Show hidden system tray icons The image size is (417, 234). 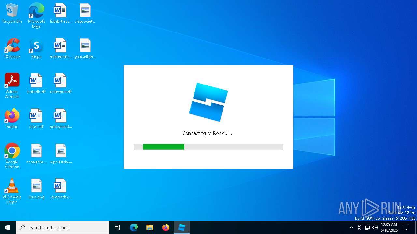pos(351,227)
